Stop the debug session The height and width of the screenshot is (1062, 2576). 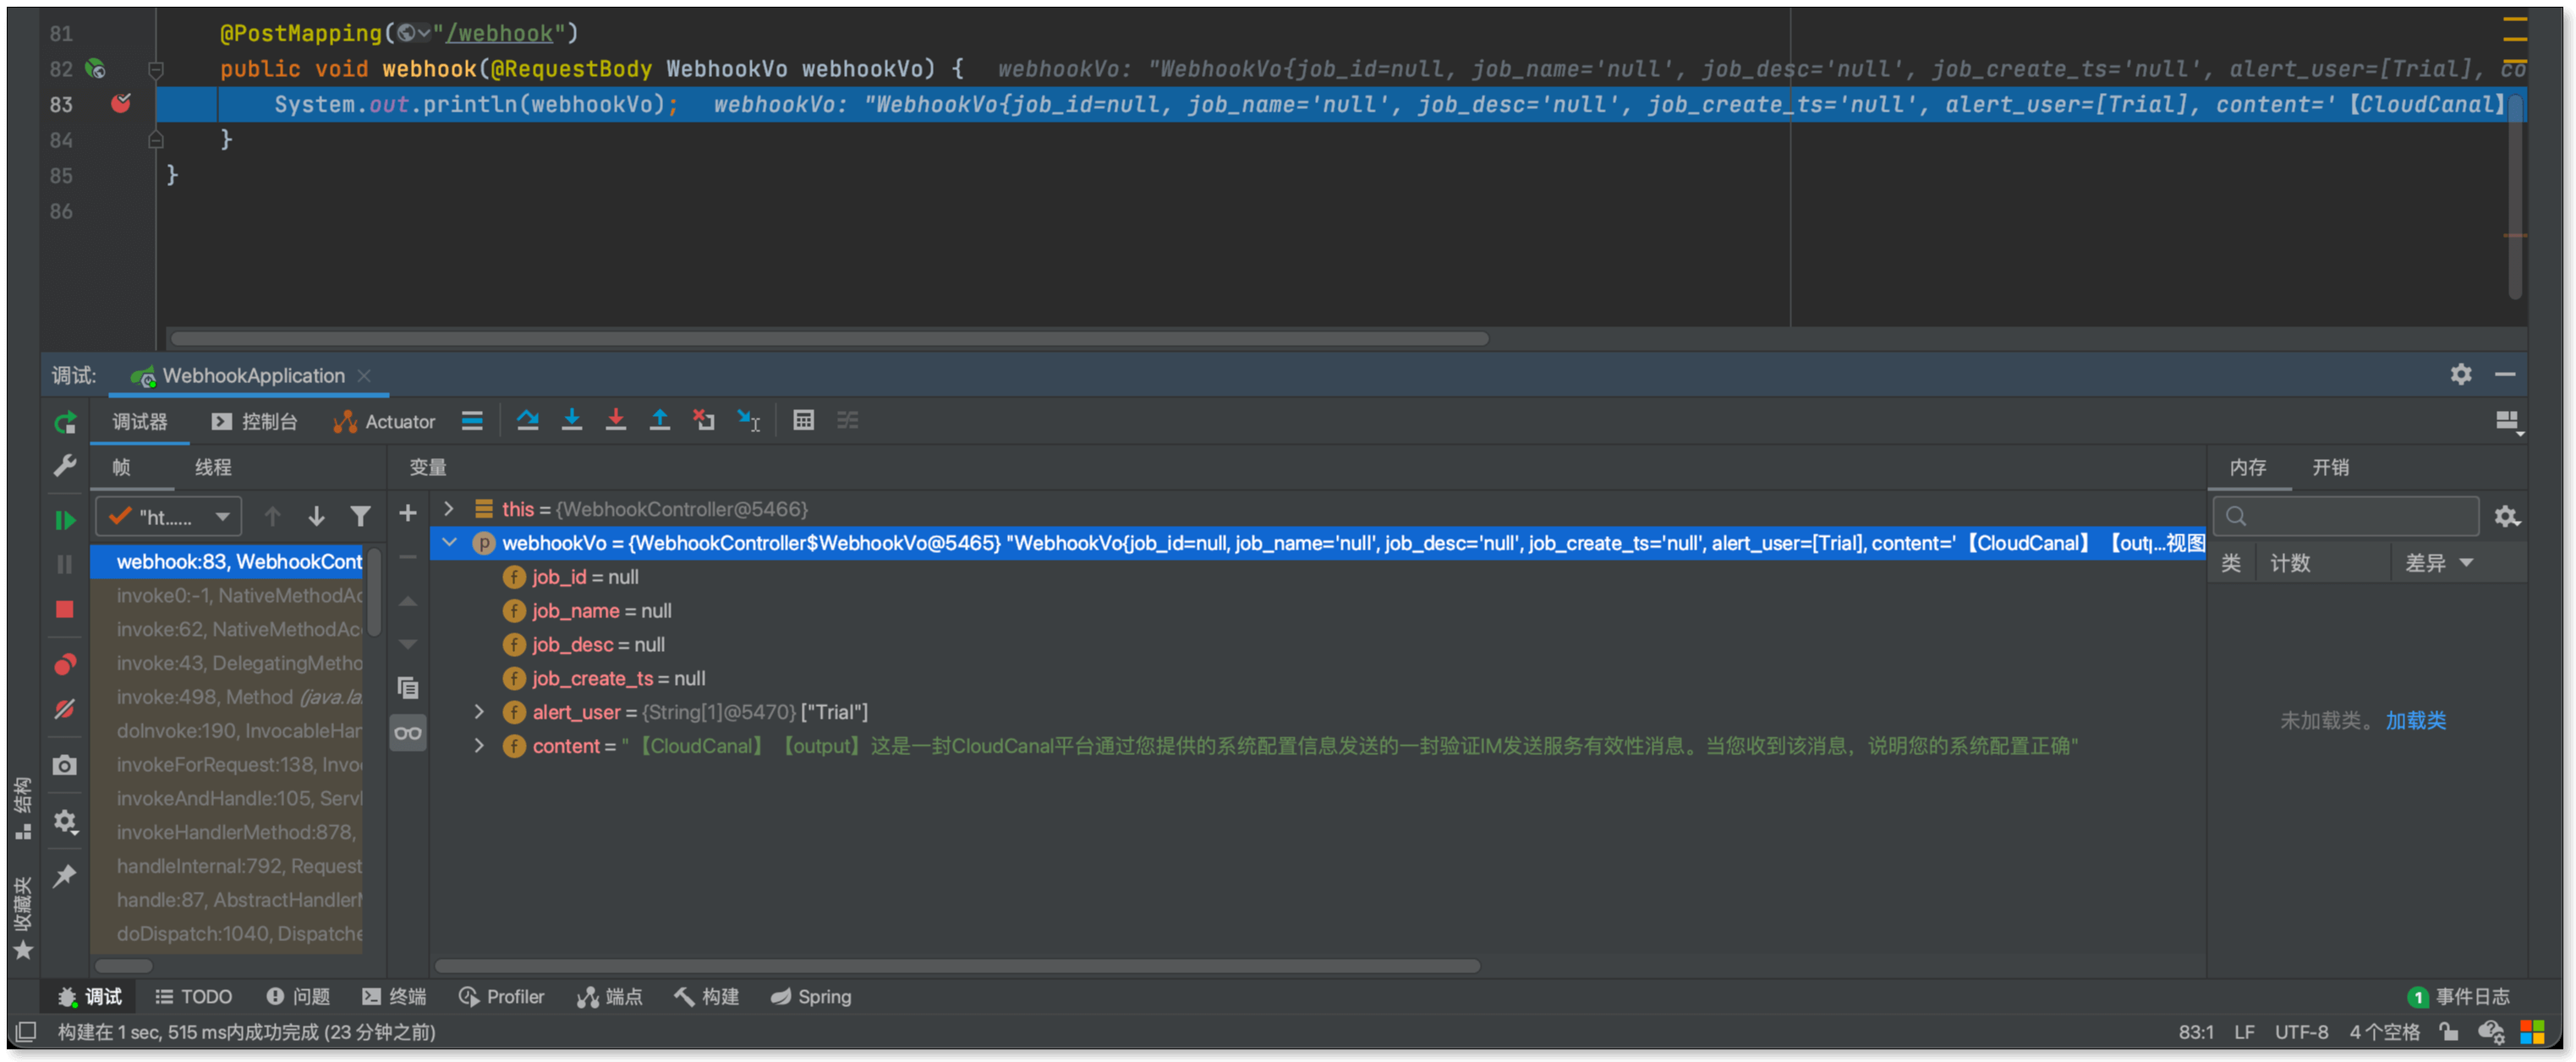click(65, 609)
